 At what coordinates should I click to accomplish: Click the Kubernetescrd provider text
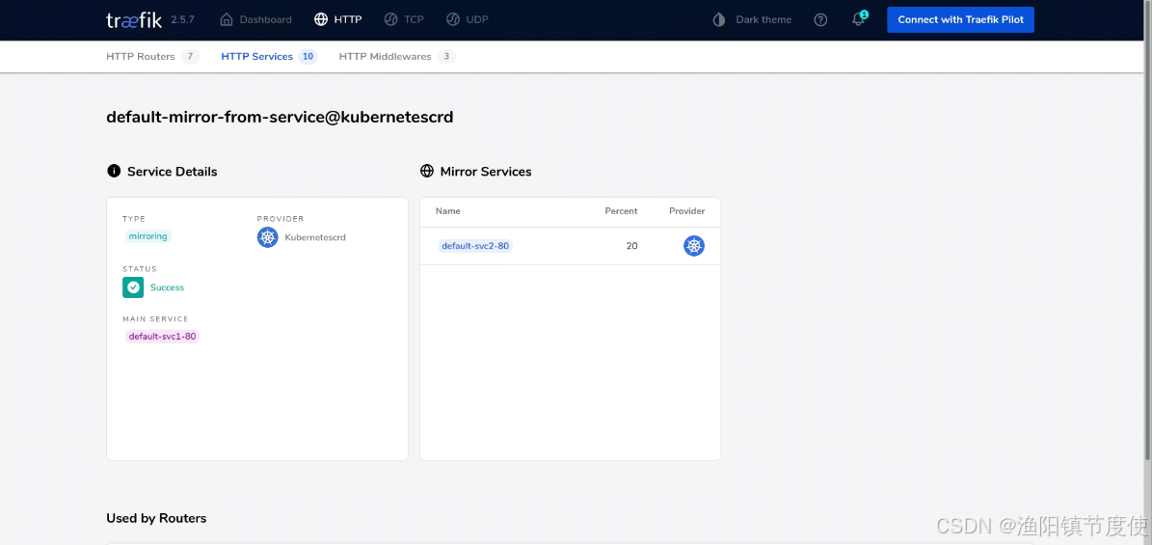point(315,237)
